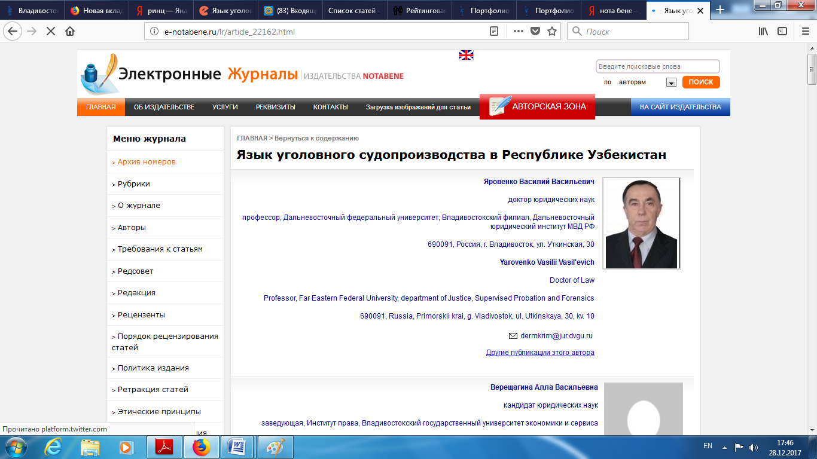The height and width of the screenshot is (459, 817).
Task: Show hidden system tray icons arrow
Action: coord(724,446)
